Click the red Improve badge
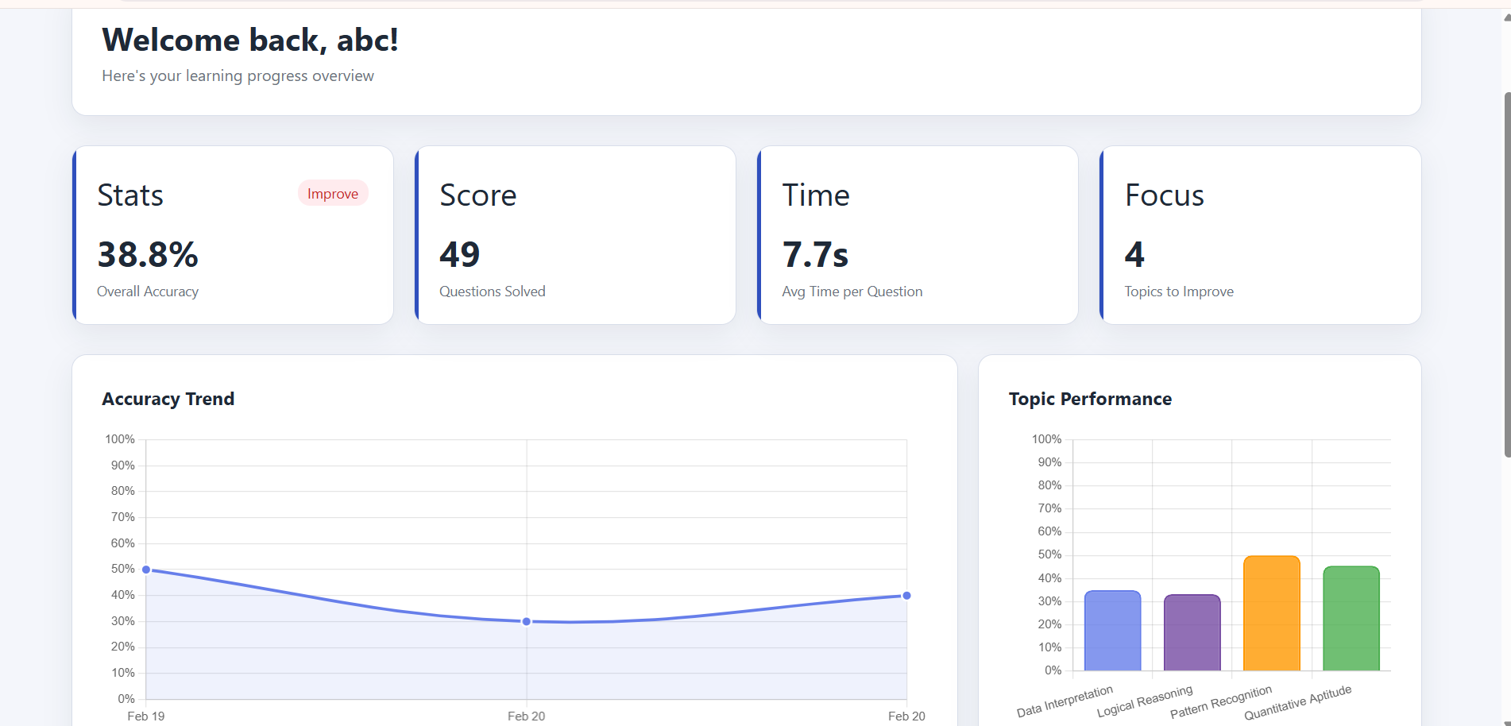The height and width of the screenshot is (726, 1511). (332, 194)
